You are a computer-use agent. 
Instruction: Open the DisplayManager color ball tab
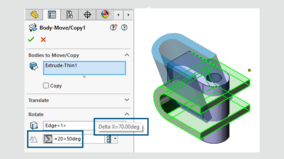point(105,15)
